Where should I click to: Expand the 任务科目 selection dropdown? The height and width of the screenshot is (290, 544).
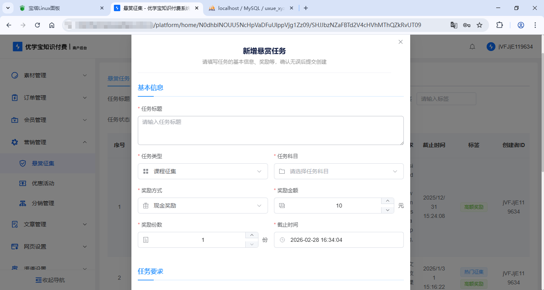tap(339, 171)
